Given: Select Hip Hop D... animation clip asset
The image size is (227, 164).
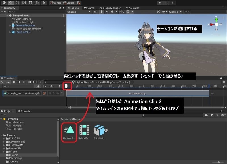Looking at the screenshot, I should 69,132.
